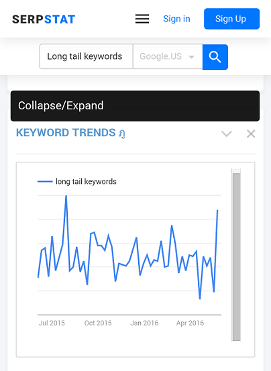Click the Oct 2015 axis label
This screenshot has width=271, height=371.
98,323
